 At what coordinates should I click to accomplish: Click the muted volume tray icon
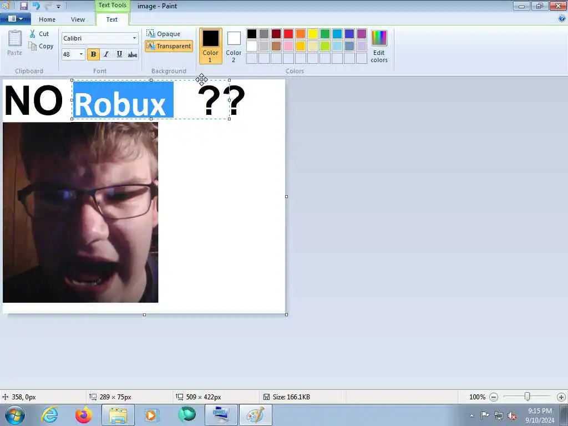coord(512,416)
